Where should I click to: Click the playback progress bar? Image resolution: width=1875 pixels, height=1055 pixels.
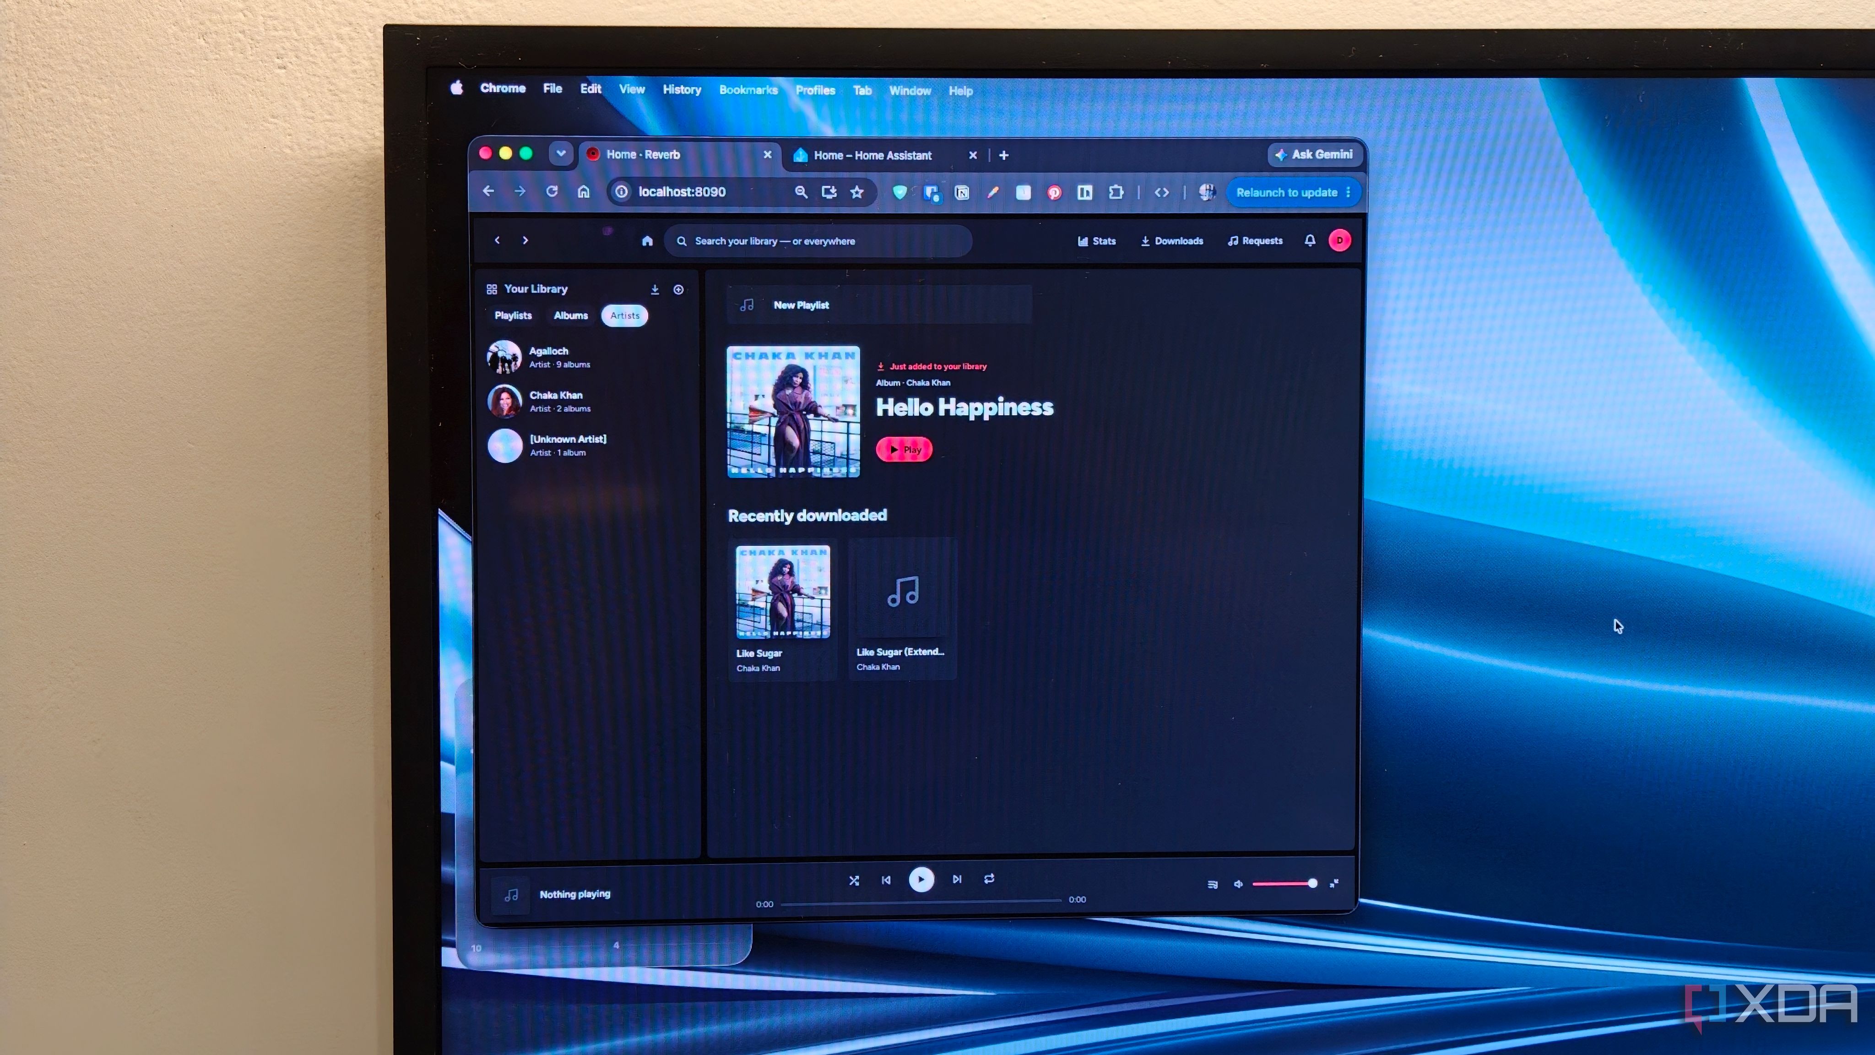(x=921, y=902)
